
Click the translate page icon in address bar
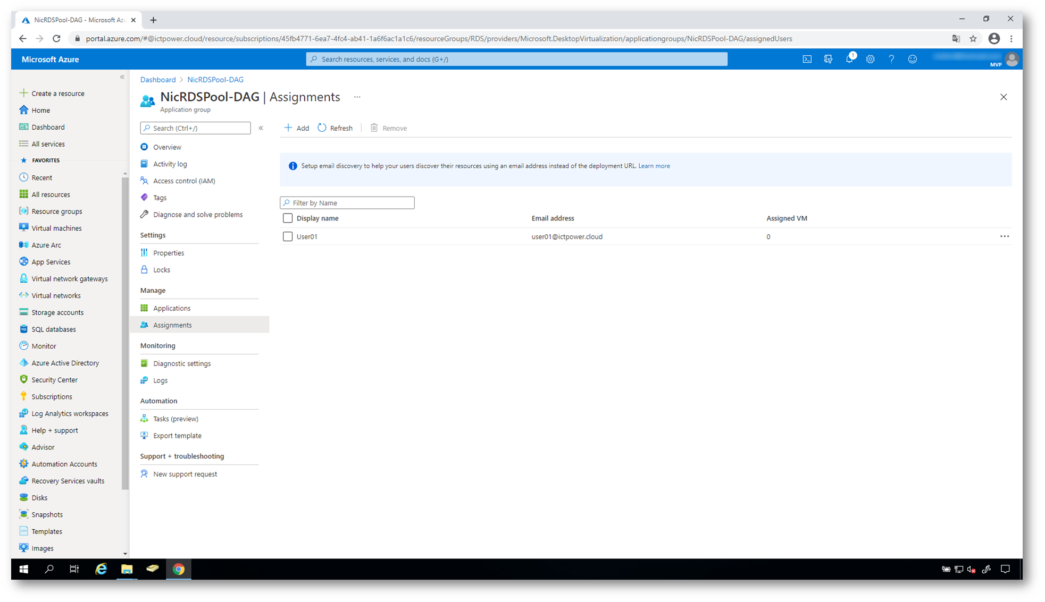point(956,39)
